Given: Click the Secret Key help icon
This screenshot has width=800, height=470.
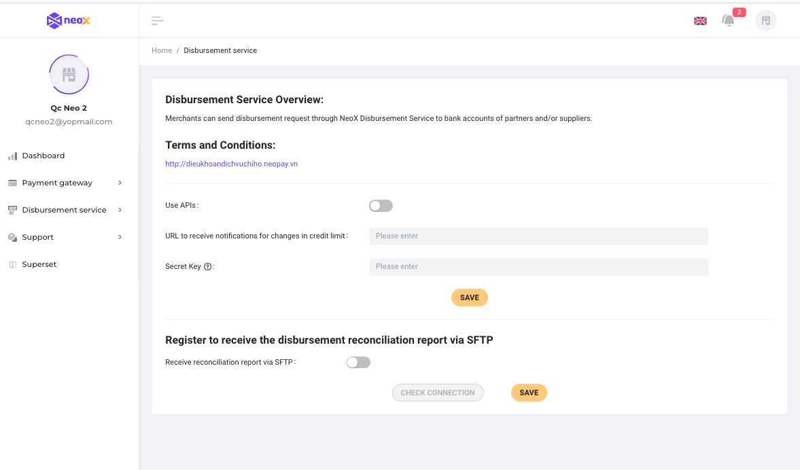Looking at the screenshot, I should (208, 267).
